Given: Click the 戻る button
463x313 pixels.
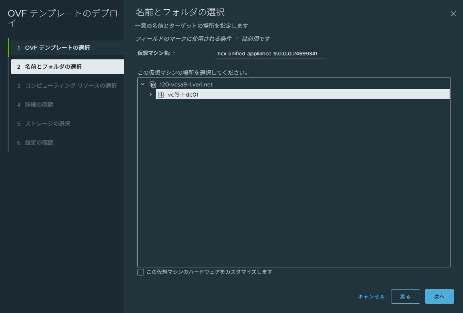Looking at the screenshot, I should (x=405, y=296).
